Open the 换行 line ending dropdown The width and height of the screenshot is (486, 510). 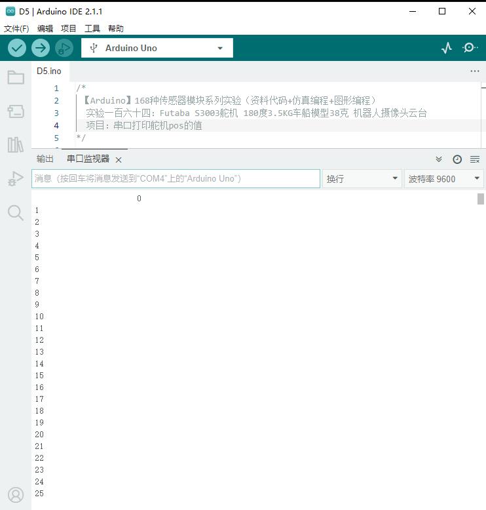[x=362, y=178]
